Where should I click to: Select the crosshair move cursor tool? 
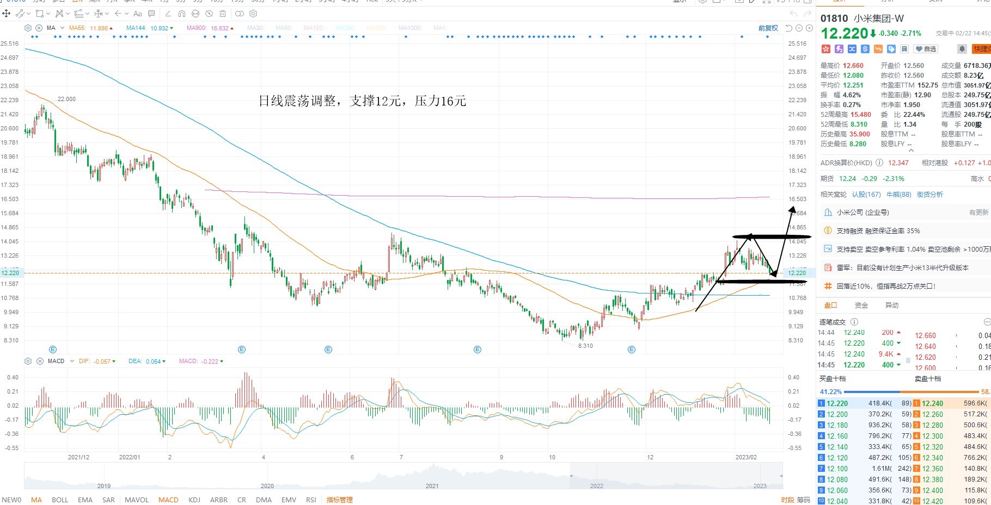pos(6,14)
